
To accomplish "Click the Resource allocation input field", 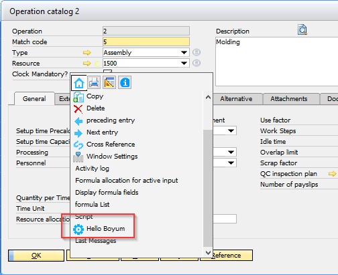I will [225, 219].
